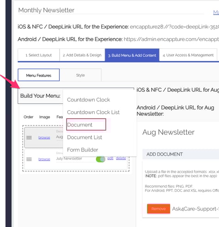The width and height of the screenshot is (219, 227).
Task: Delete the July Newsletter menu item
Action: coord(121,158)
